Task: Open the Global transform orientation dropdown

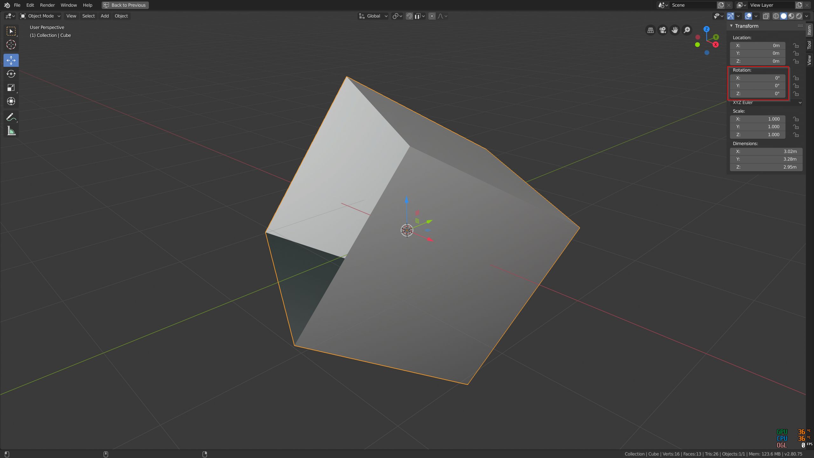Action: click(x=373, y=16)
